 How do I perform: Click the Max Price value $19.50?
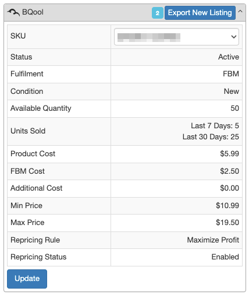[x=227, y=223]
